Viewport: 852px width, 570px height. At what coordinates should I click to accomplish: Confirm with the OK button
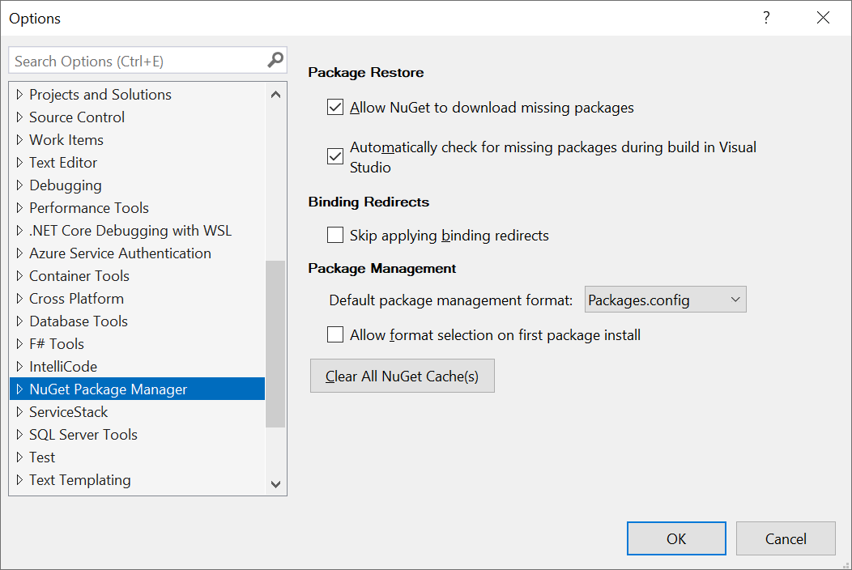tap(676, 538)
